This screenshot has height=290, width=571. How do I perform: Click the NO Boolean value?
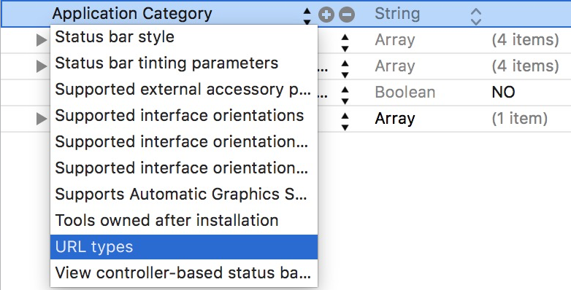click(503, 93)
